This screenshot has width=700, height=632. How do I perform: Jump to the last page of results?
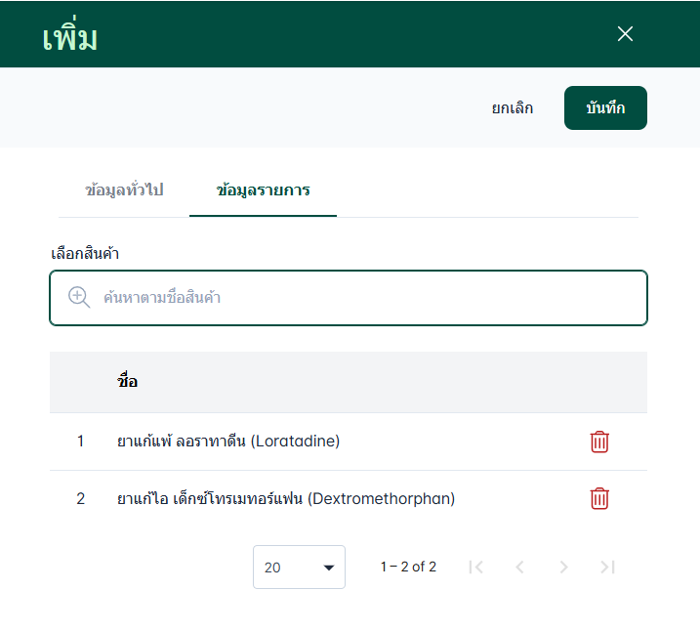(x=607, y=567)
